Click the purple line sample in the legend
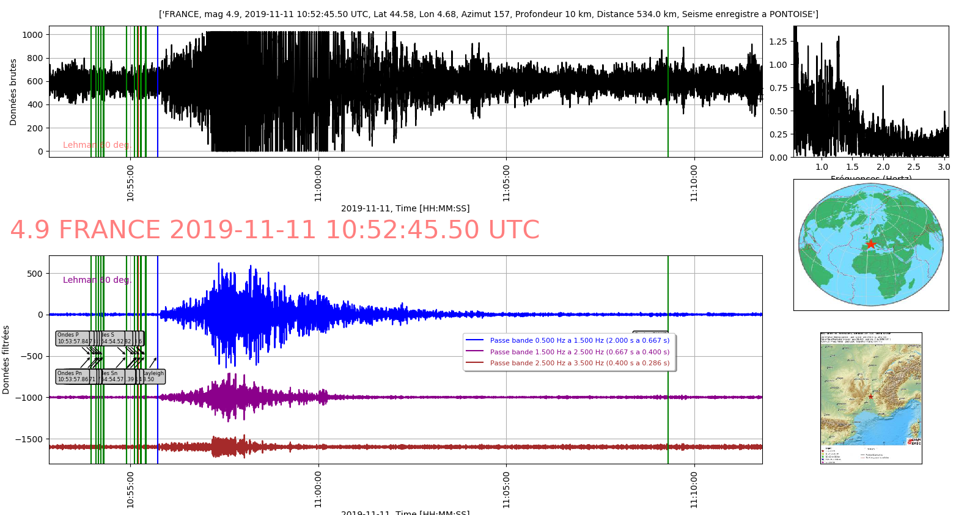 [x=474, y=352]
